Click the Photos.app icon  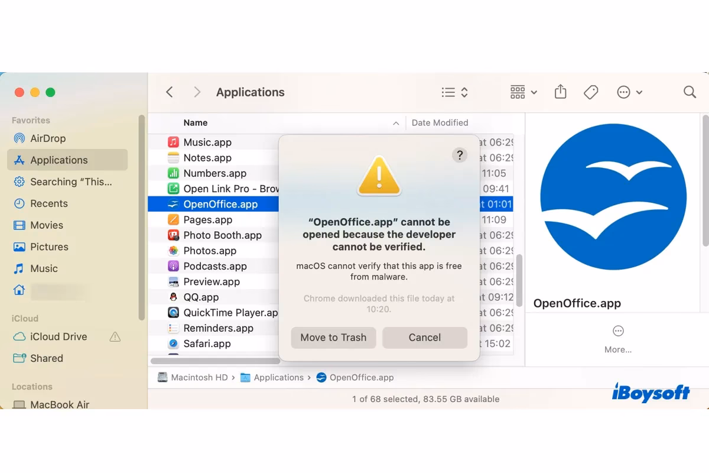tap(173, 251)
